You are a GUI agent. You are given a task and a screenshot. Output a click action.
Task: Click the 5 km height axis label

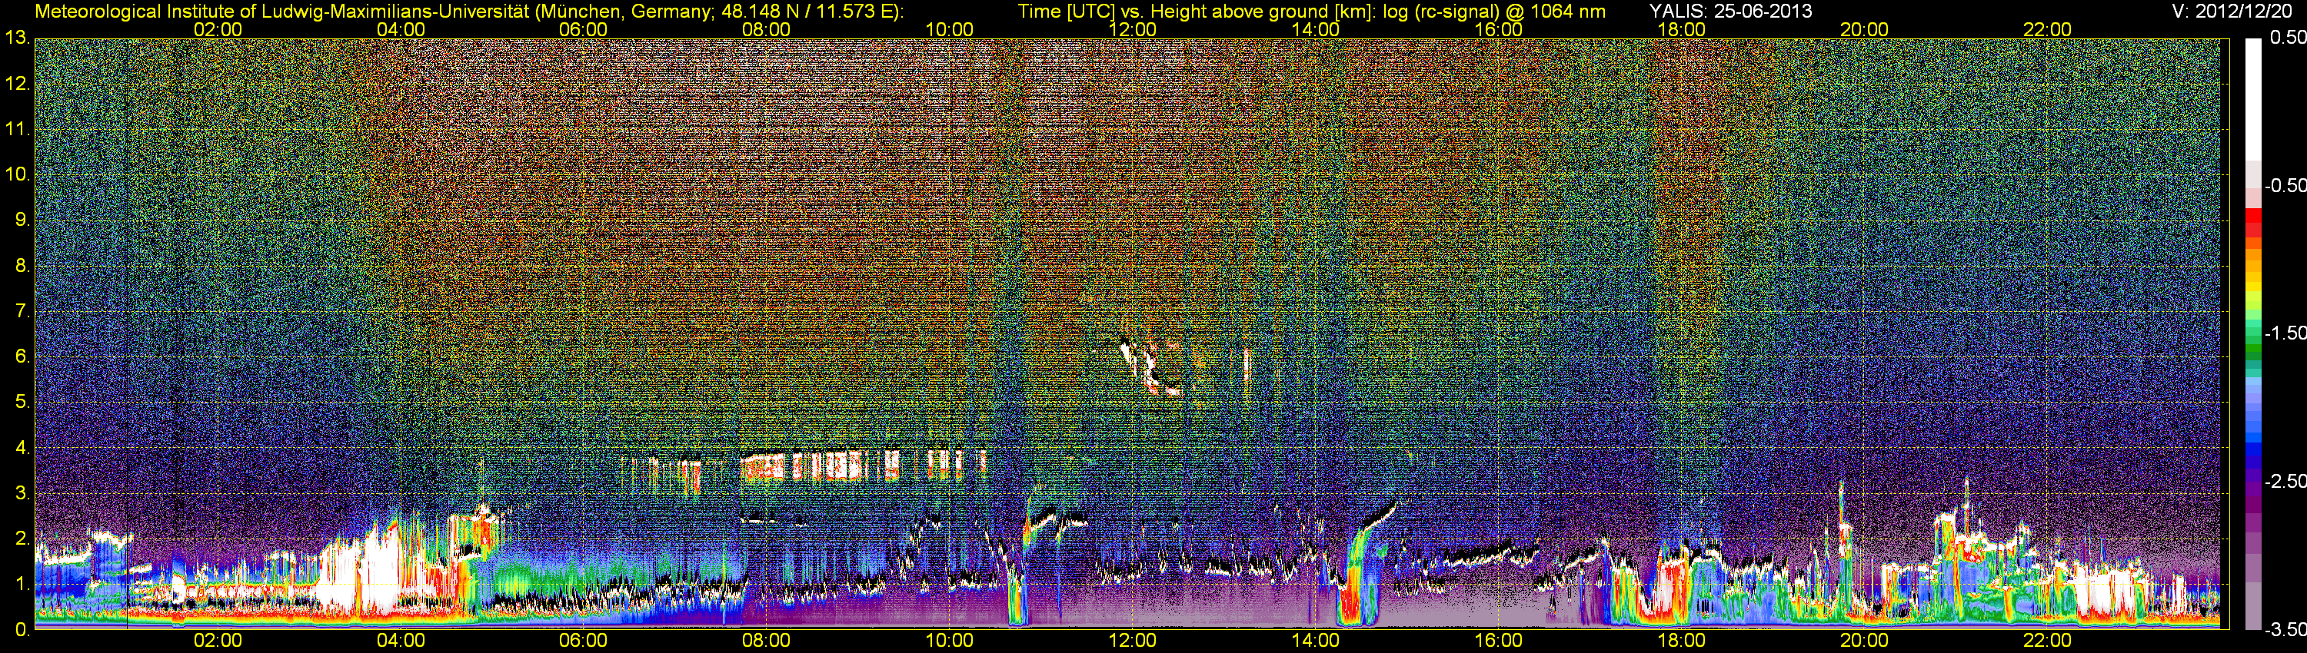coord(23,403)
